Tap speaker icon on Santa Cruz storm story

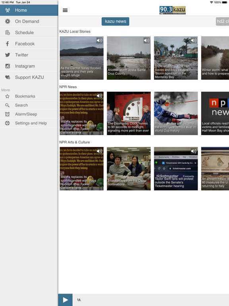tap(146, 40)
